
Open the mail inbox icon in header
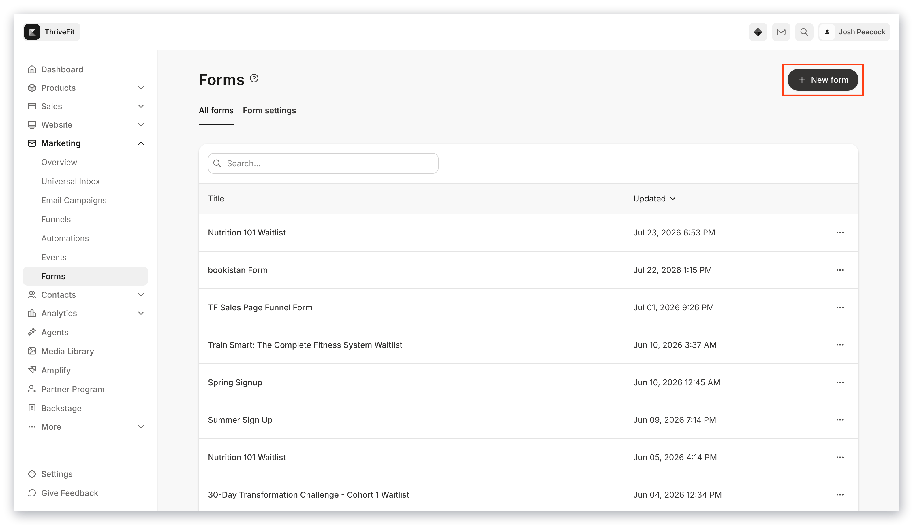(781, 32)
